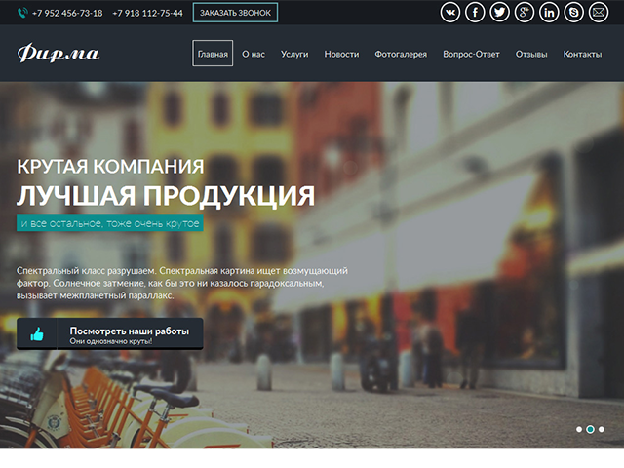Go to the Главная menu item
This screenshot has height=468, width=624.
click(x=213, y=54)
